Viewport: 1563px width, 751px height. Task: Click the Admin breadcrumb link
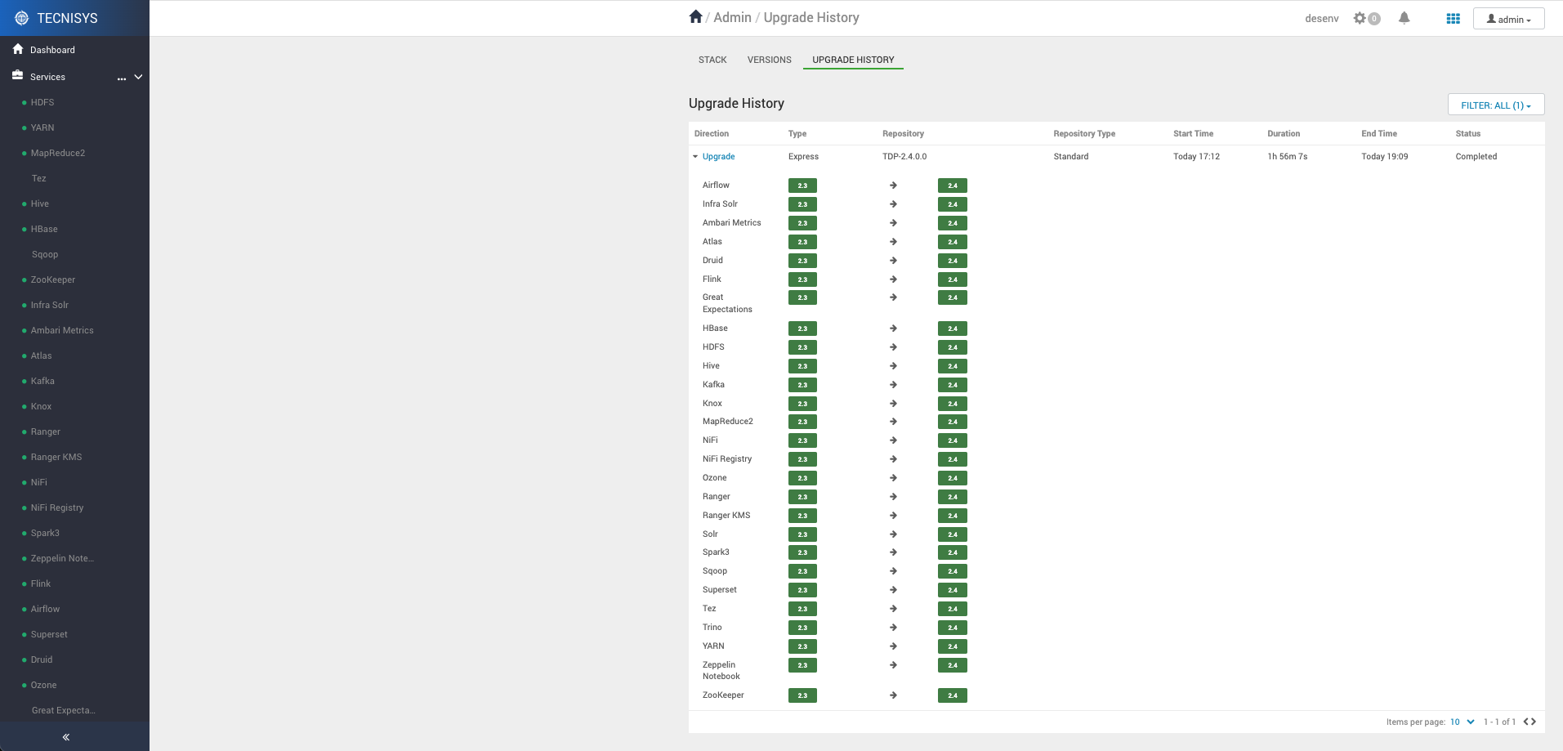coord(732,17)
